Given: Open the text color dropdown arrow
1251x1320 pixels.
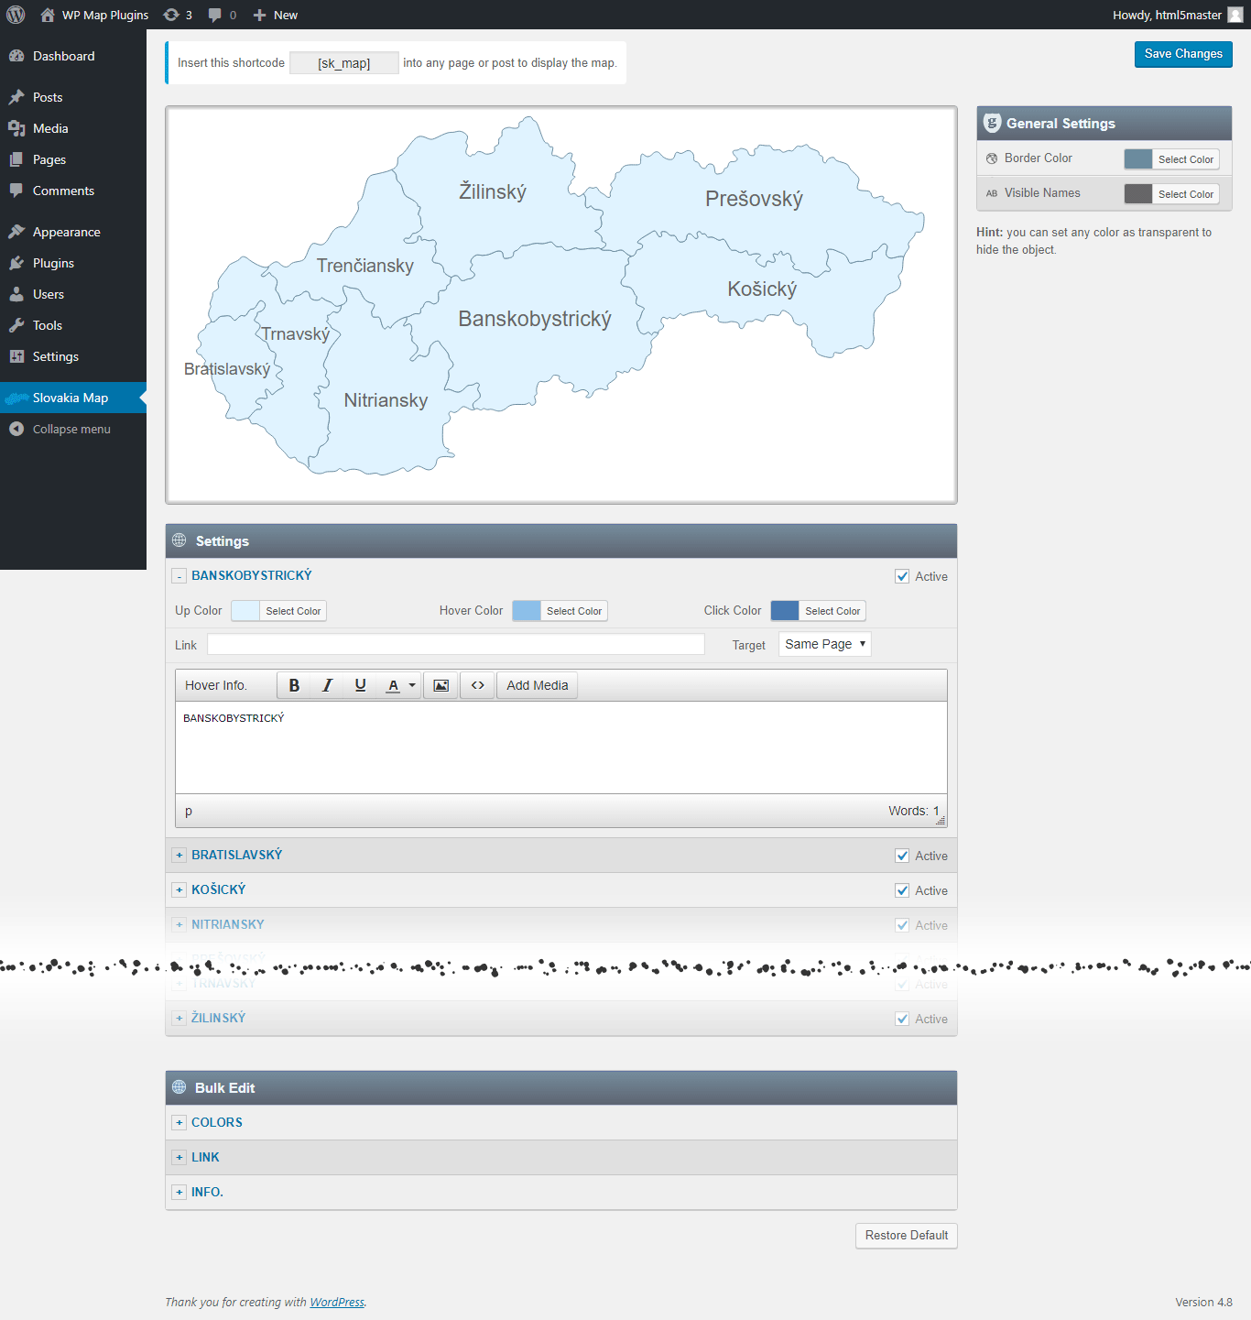Looking at the screenshot, I should (412, 685).
